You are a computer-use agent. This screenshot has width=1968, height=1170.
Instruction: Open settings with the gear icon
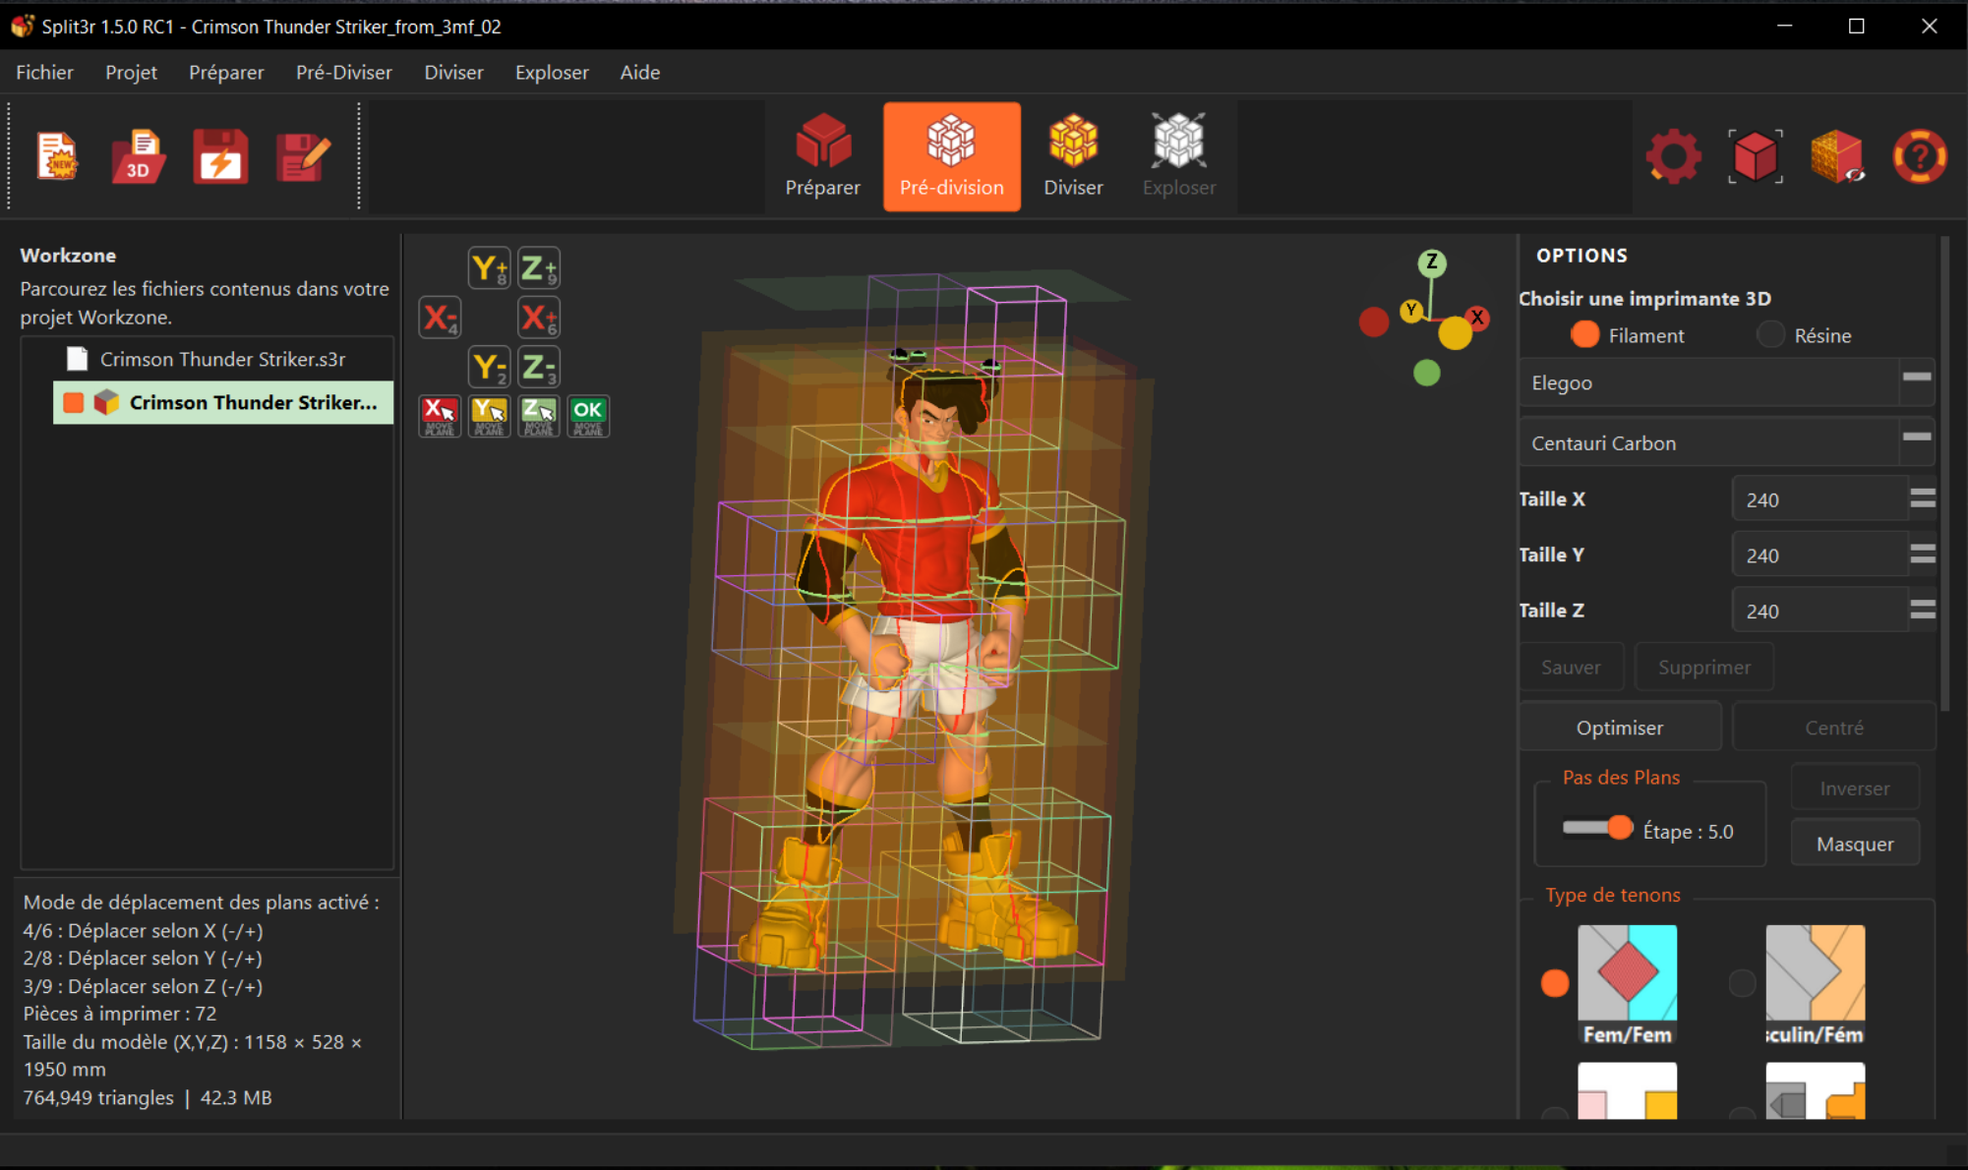coord(1673,156)
